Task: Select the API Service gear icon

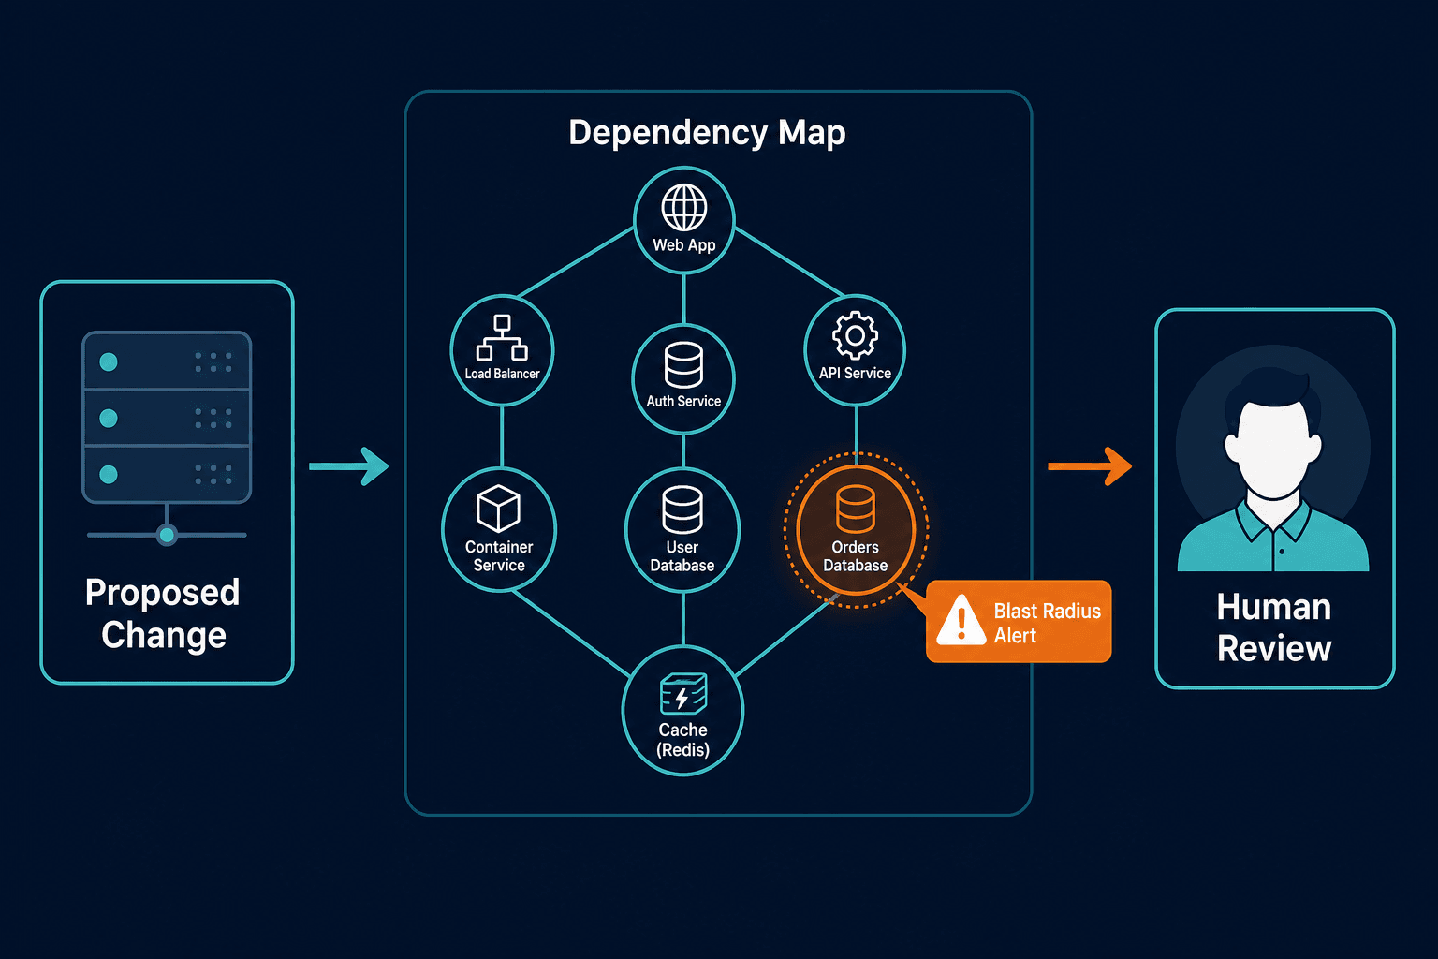Action: tap(855, 334)
